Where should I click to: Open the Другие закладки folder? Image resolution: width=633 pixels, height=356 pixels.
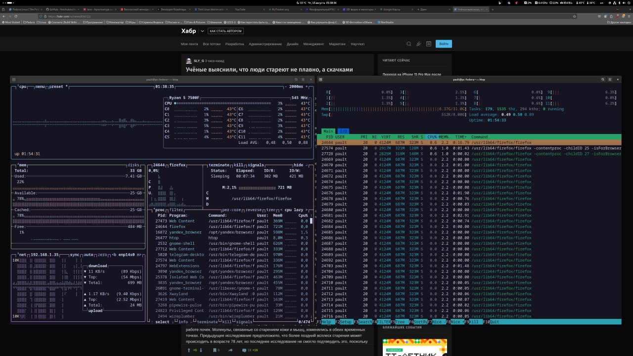click(x=619, y=22)
